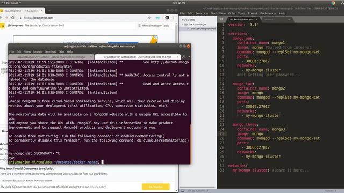The height and width of the screenshot is (193, 344).
Task: Collapse the docker-mongo folder in sidebar
Action: pyautogui.click(x=182, y=24)
